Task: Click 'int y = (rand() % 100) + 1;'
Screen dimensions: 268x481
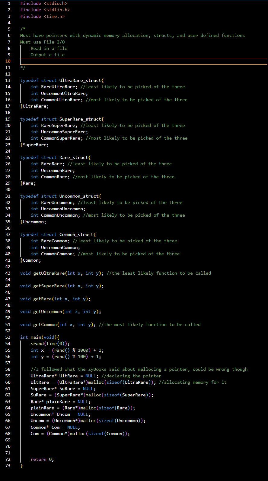Action: click(66, 357)
